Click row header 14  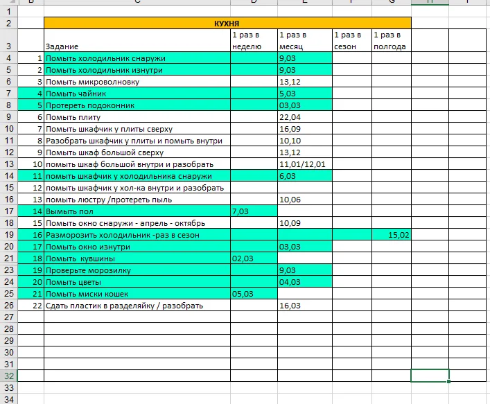tap(9, 176)
